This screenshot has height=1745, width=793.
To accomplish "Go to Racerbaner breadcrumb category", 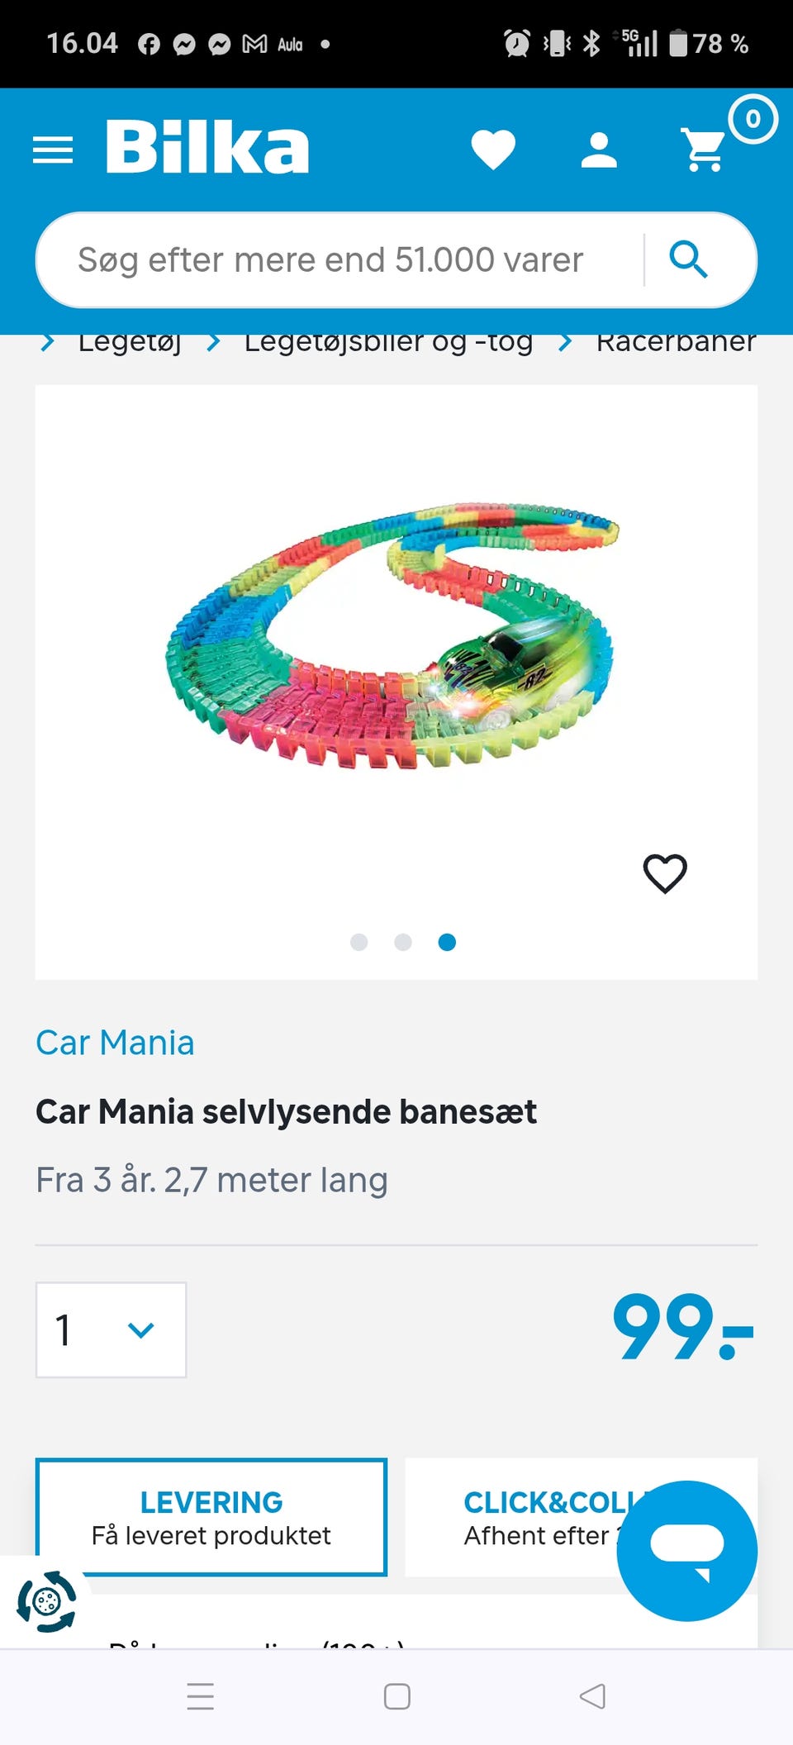I will (x=676, y=343).
